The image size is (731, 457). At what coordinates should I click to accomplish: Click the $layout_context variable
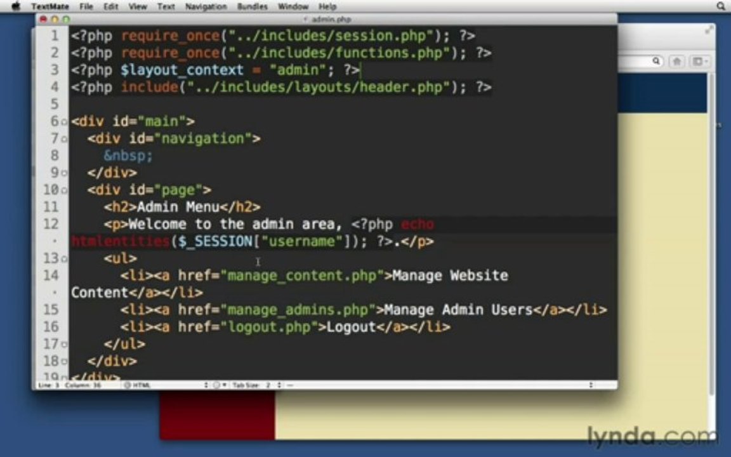[x=182, y=70]
